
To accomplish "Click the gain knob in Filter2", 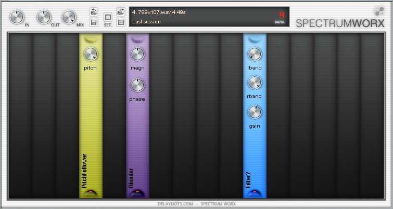I will 255,112.
